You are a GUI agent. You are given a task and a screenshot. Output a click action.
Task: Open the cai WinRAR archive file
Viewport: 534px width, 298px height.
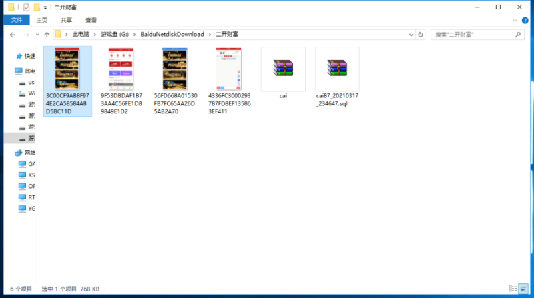point(283,69)
